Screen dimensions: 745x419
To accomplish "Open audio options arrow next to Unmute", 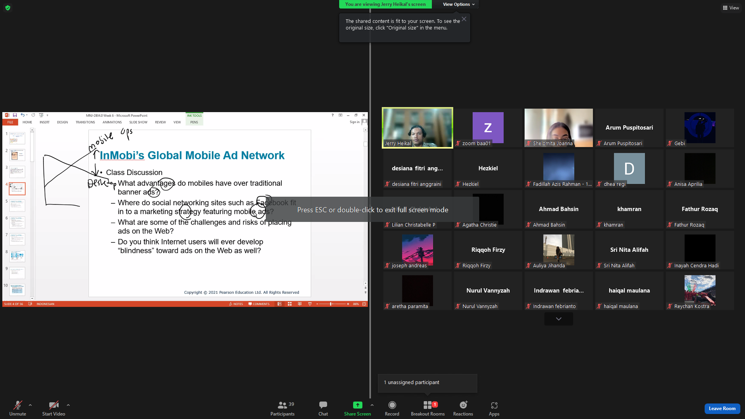I will click(30, 405).
